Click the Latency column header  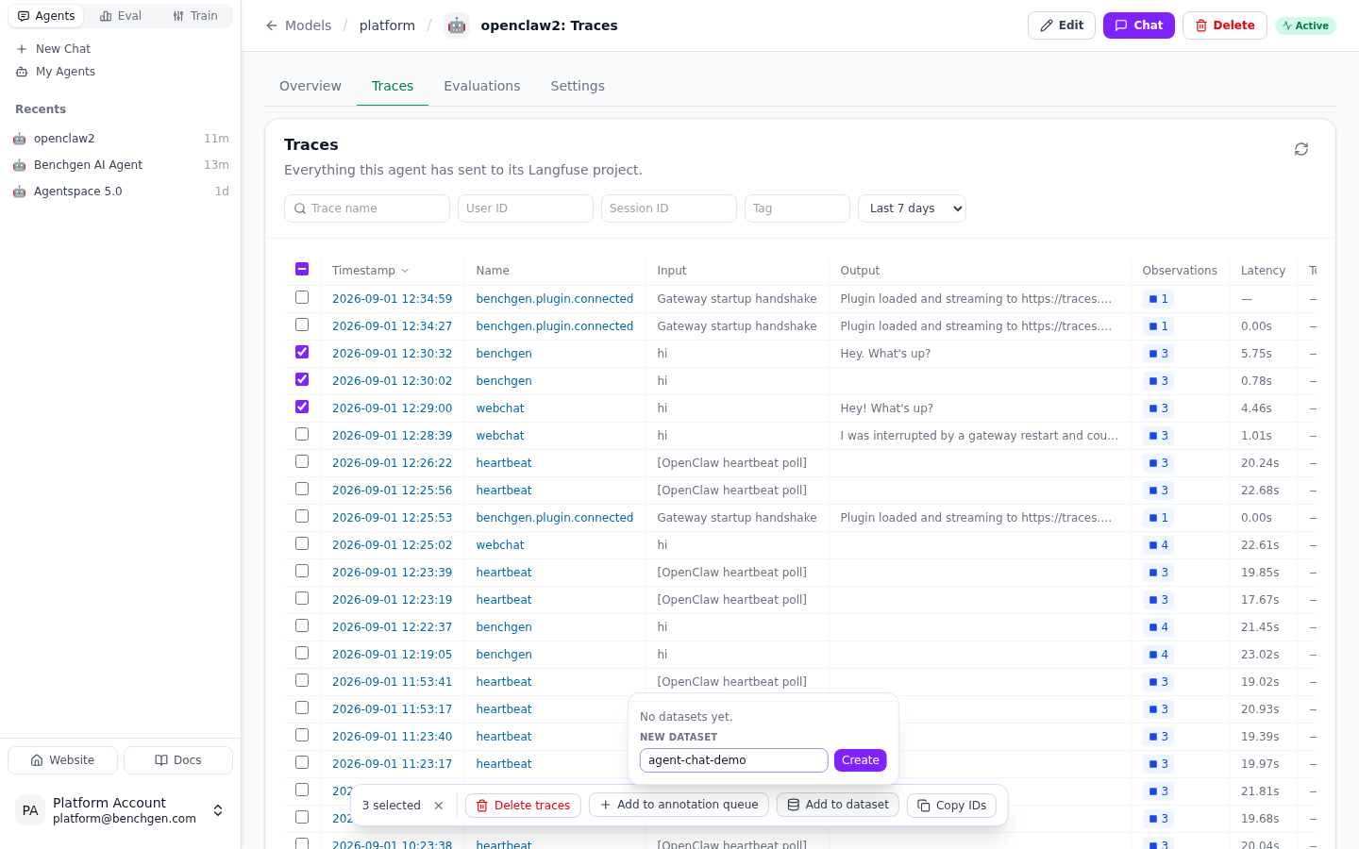1263,271
